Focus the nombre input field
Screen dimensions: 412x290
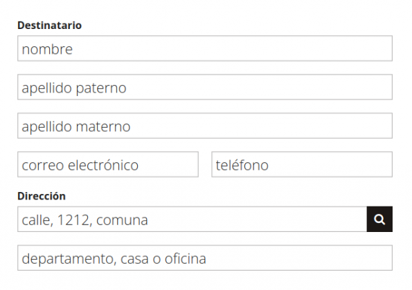(205, 48)
